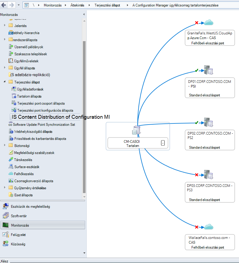Screen dimensions: 239x263
Task: Click green checkmark status for DP01
Action: point(197,71)
